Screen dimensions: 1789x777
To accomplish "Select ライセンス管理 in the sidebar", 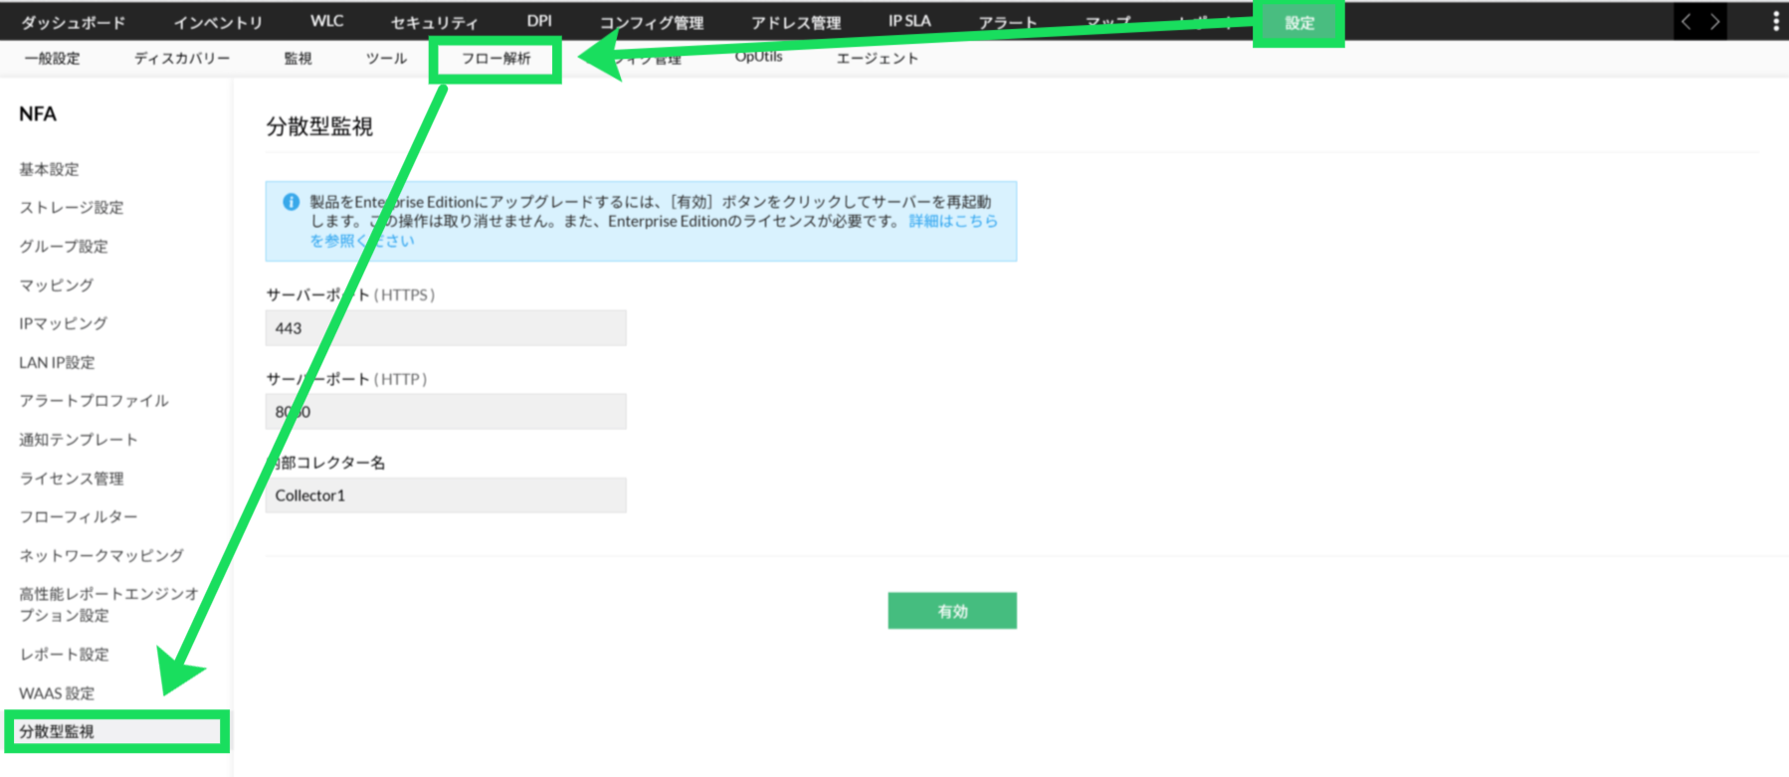I will [x=72, y=479].
